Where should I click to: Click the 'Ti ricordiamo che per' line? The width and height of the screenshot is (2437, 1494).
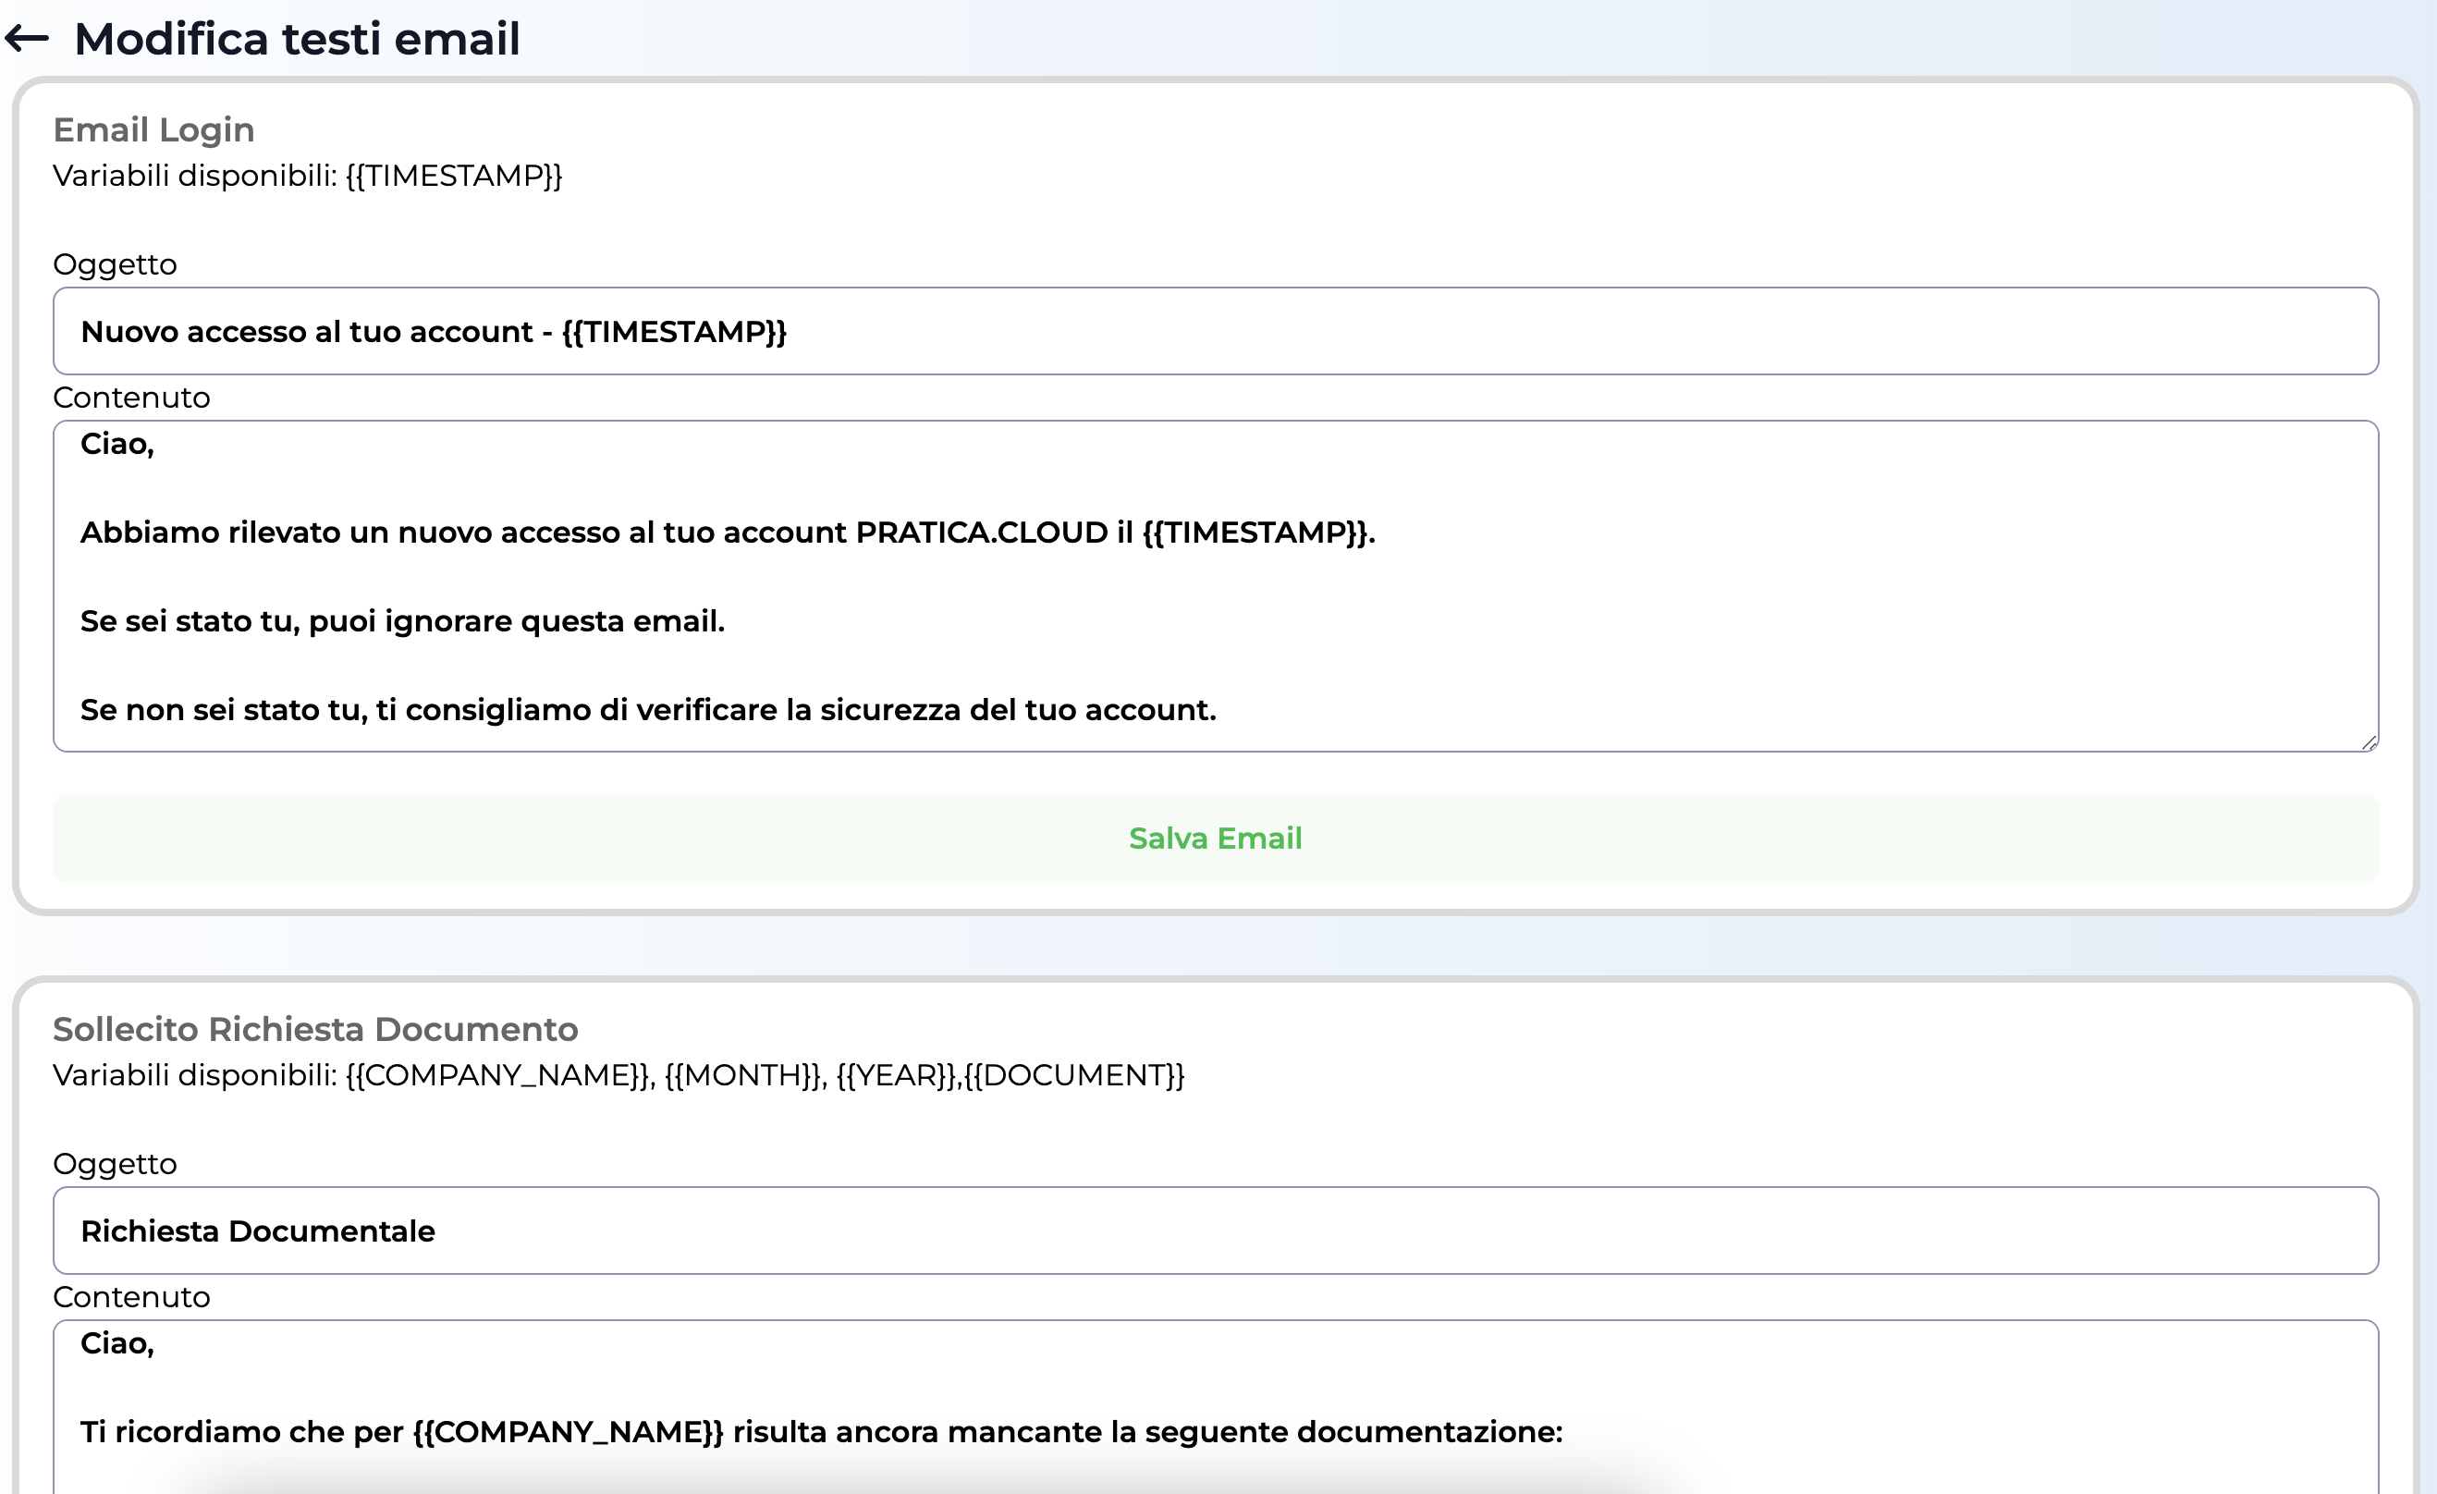[x=821, y=1432]
